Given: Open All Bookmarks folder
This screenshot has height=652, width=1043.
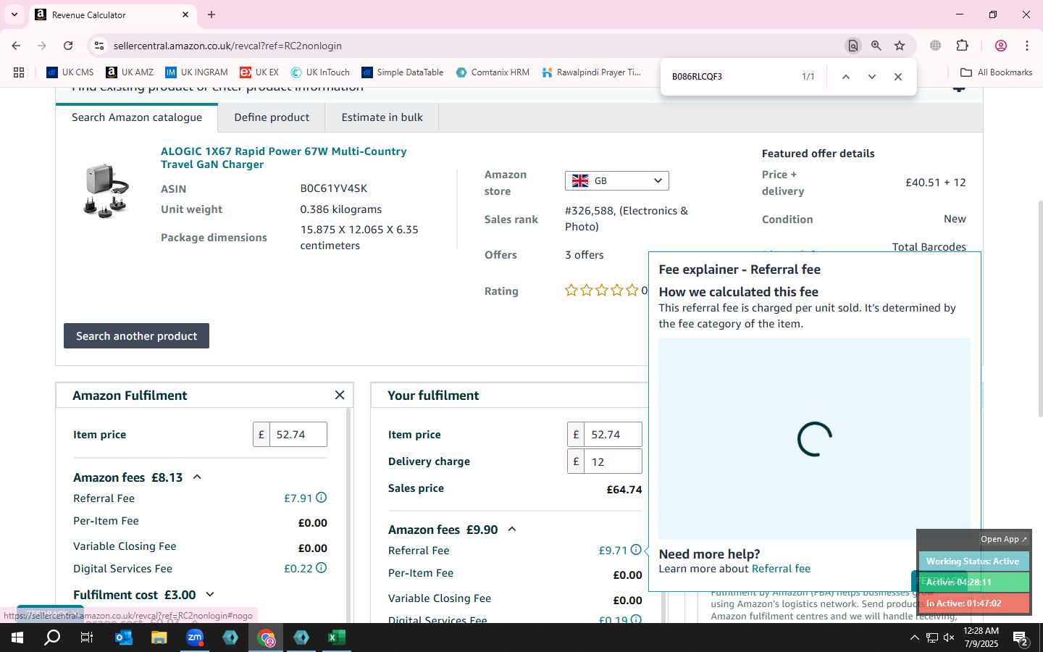Looking at the screenshot, I should (x=996, y=72).
